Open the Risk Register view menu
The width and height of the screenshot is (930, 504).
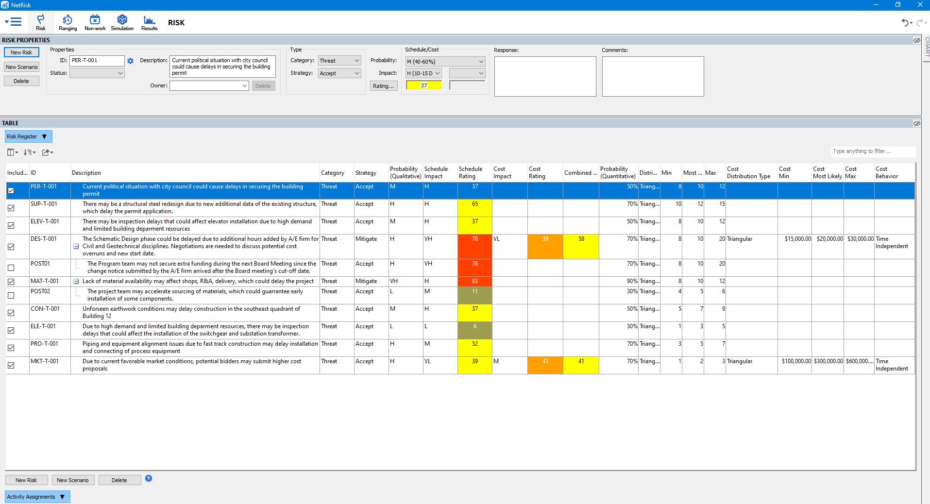click(x=28, y=136)
